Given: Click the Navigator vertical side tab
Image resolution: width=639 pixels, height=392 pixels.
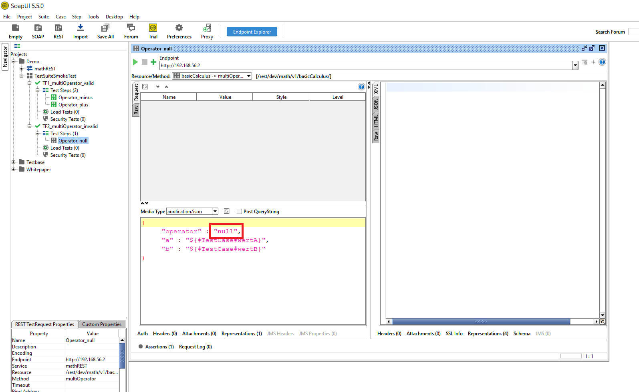Looking at the screenshot, I should pos(5,56).
